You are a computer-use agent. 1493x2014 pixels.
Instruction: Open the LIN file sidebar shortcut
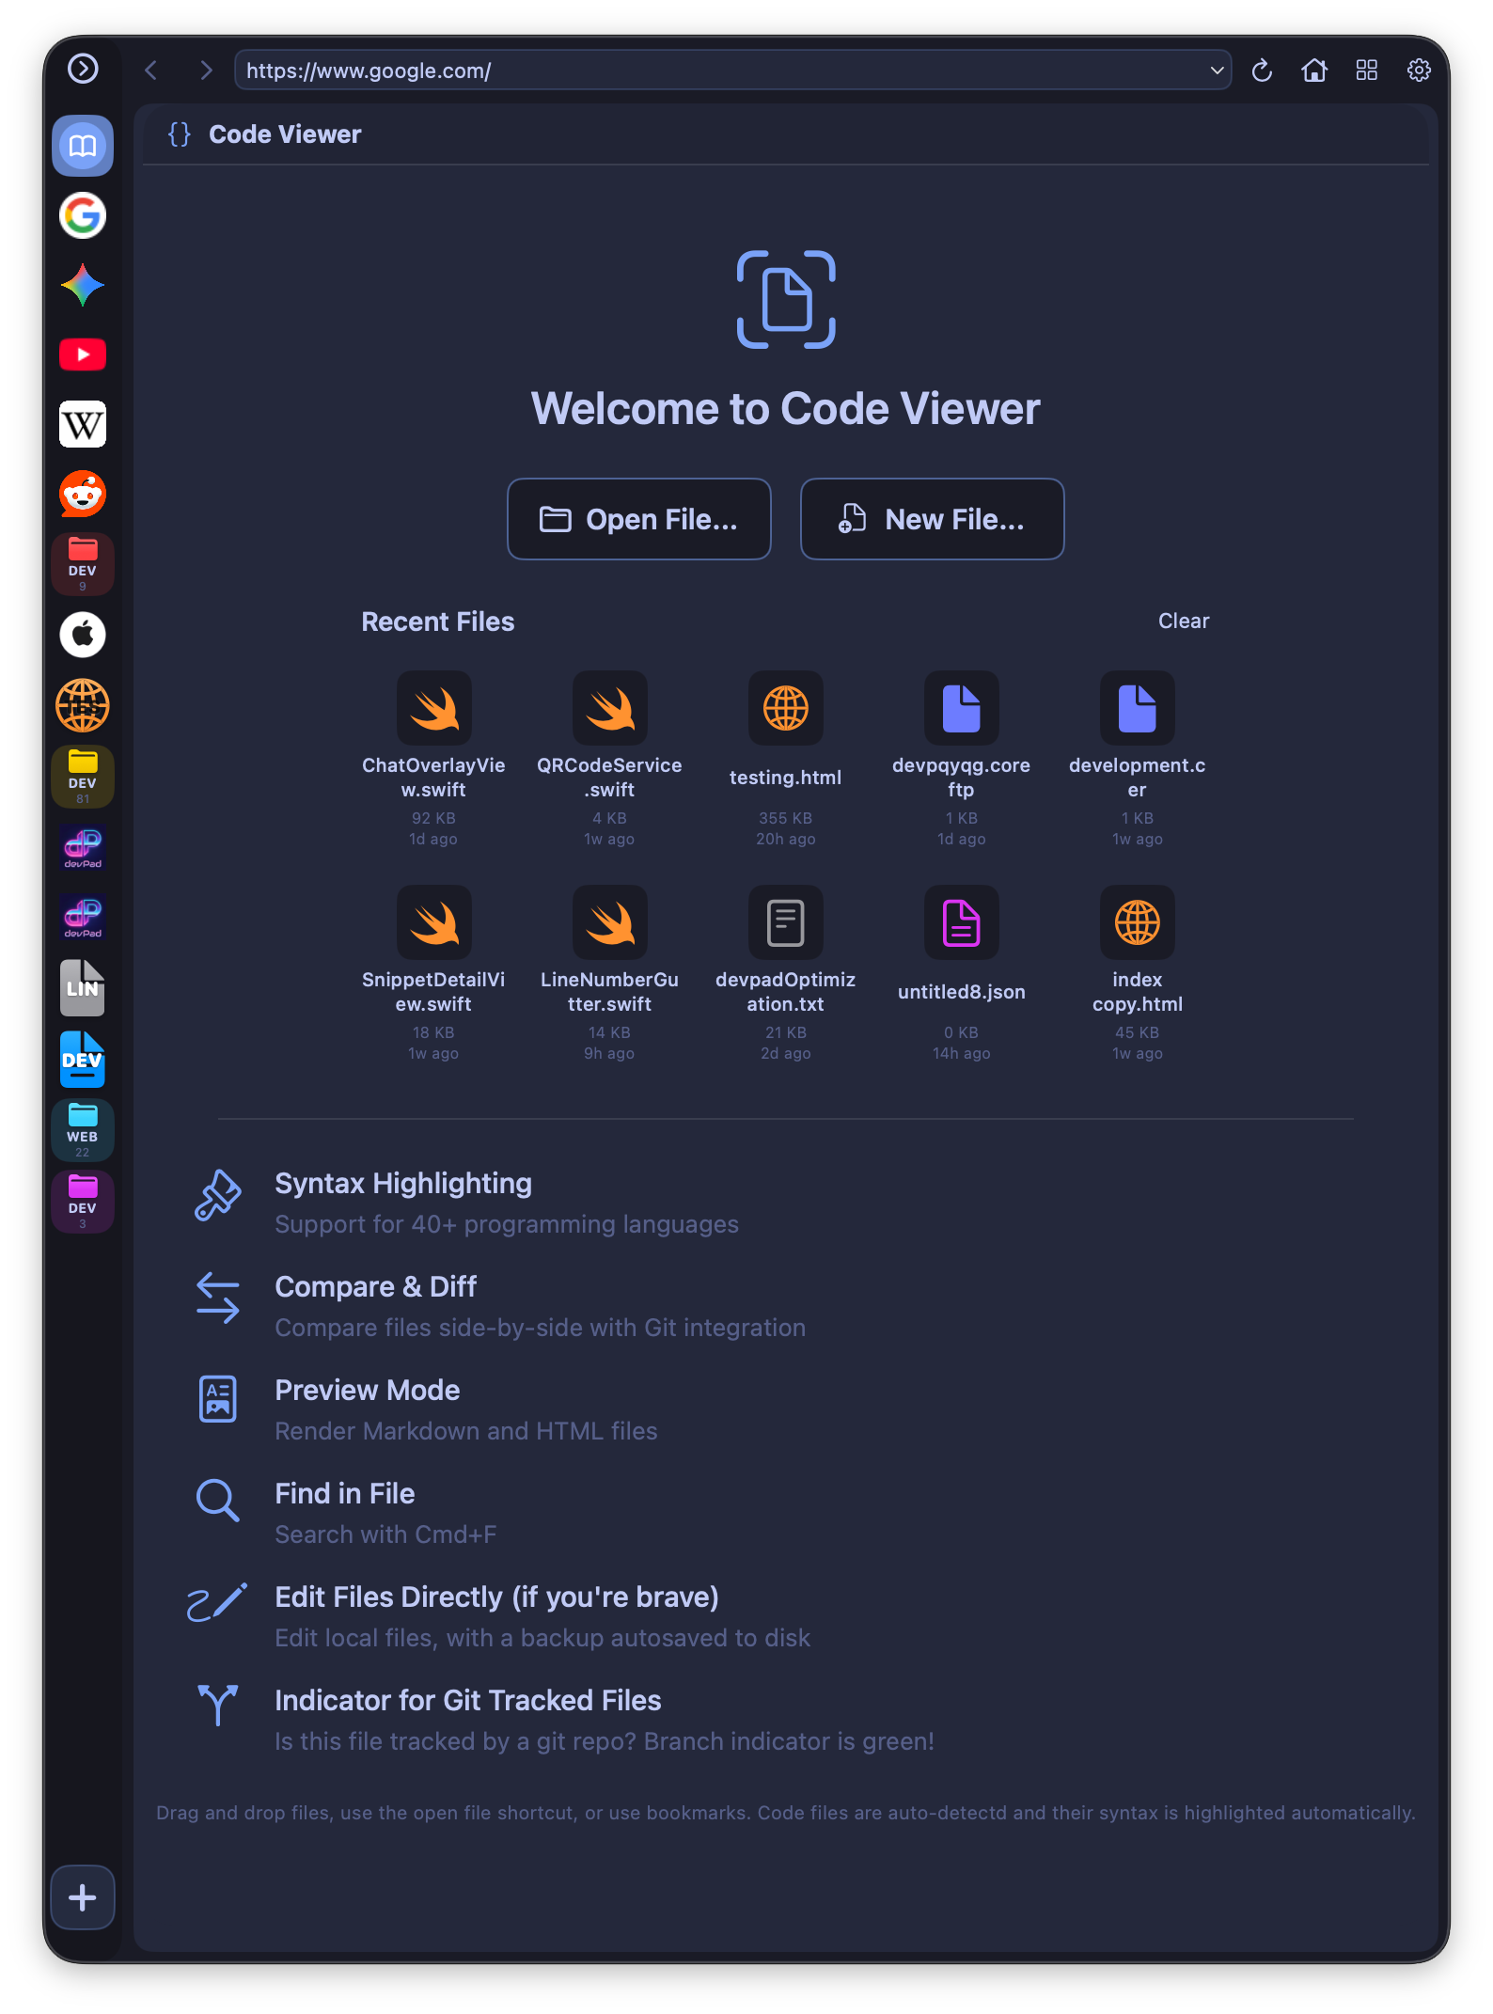pyautogui.click(x=83, y=987)
